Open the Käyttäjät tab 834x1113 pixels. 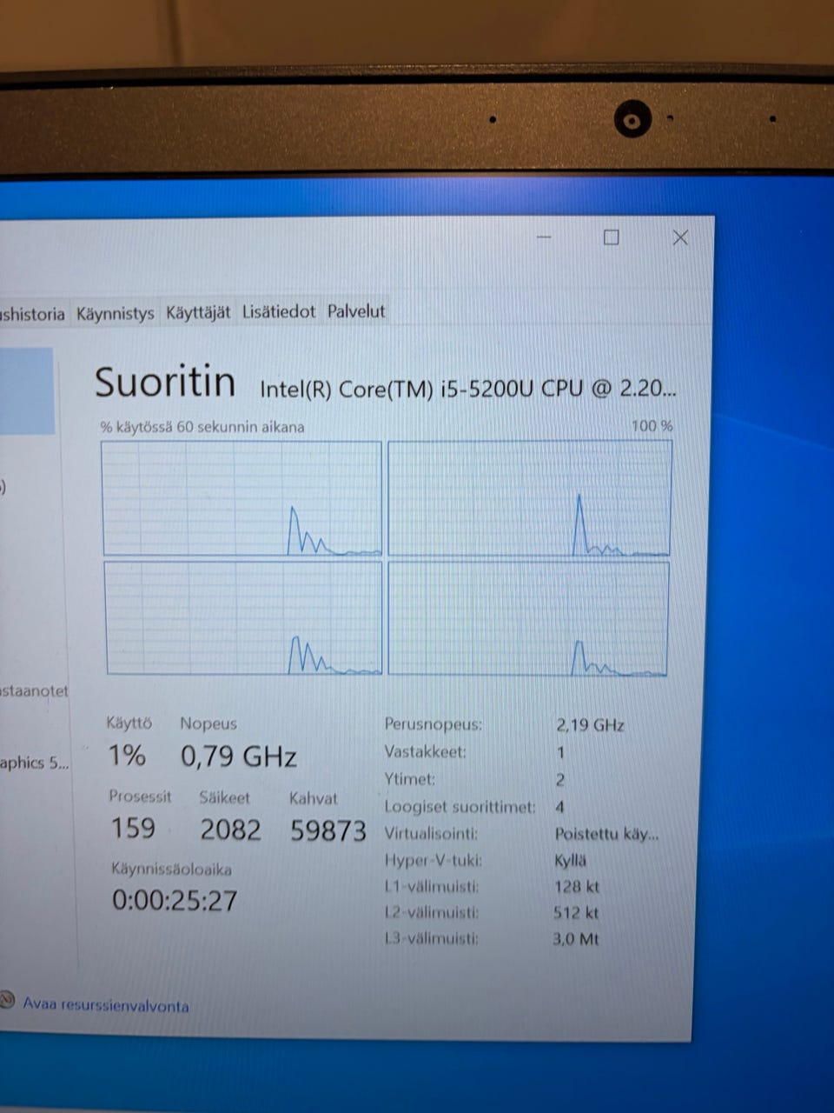click(198, 312)
